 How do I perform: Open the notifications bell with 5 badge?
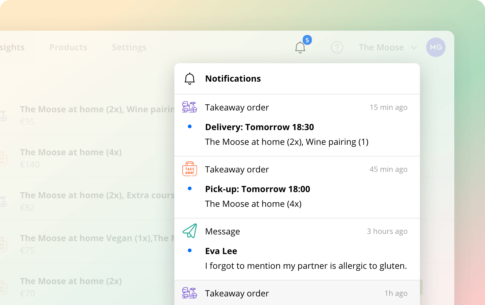click(x=300, y=47)
